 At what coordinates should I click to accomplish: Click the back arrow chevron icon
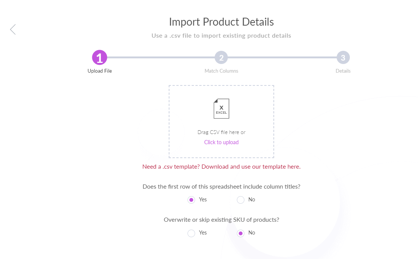click(x=13, y=29)
